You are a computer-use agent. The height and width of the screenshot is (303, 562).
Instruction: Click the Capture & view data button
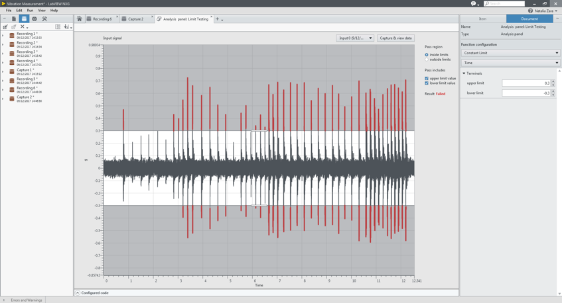pos(395,38)
